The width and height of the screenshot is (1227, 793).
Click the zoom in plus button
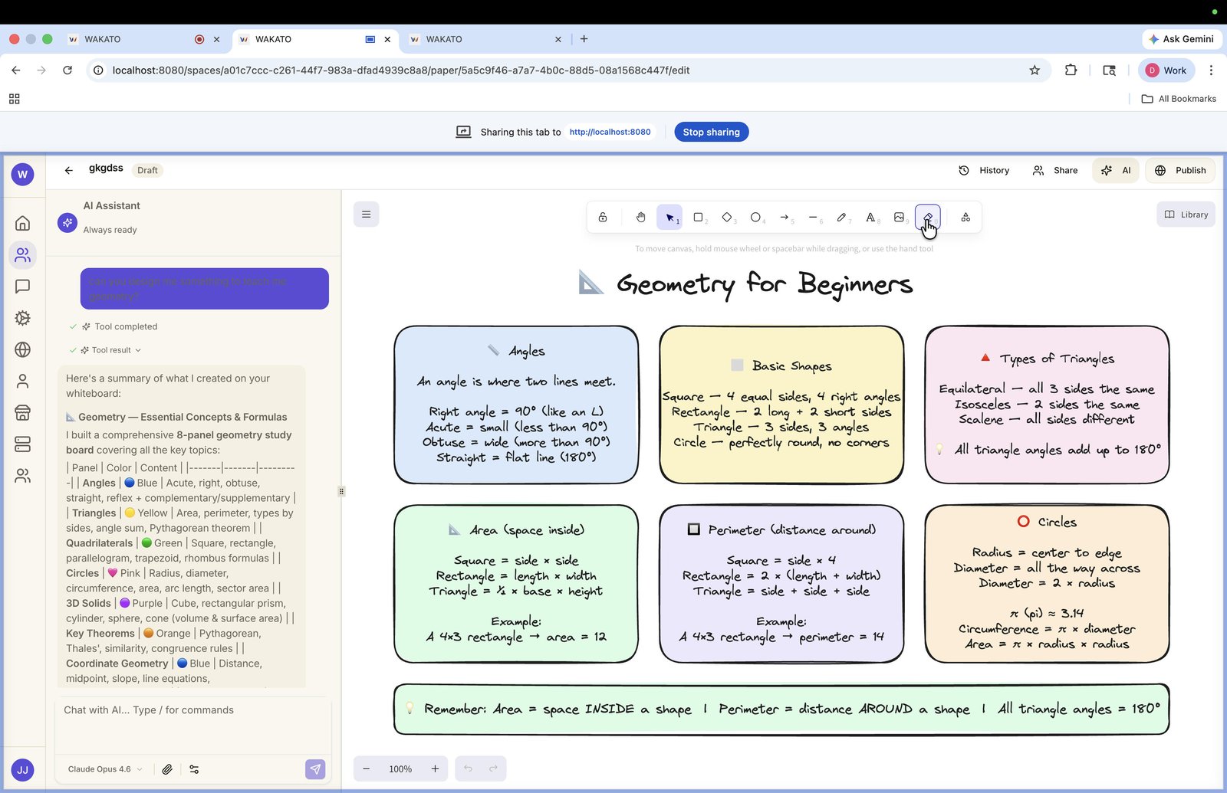435,768
